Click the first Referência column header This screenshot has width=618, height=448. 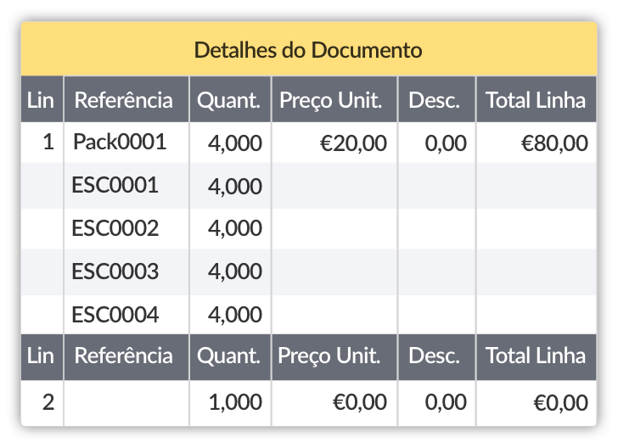coord(124,101)
